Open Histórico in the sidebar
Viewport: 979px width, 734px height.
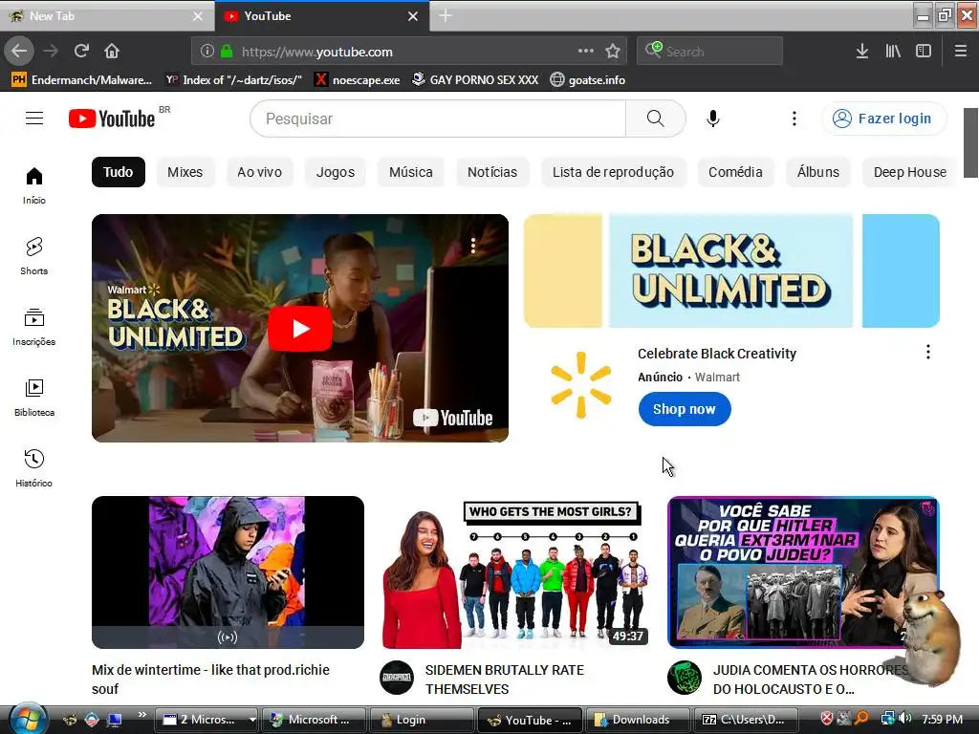[x=34, y=468]
